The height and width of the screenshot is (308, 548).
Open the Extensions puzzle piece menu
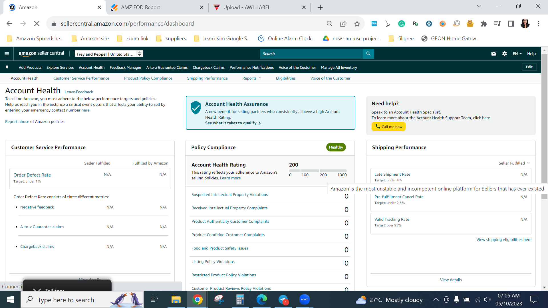[483, 24]
